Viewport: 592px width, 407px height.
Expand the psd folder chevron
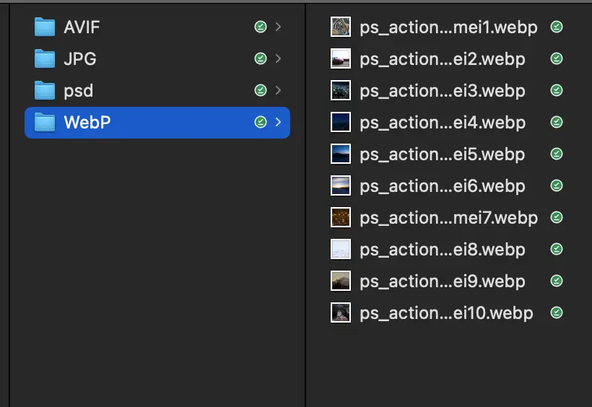(x=279, y=91)
